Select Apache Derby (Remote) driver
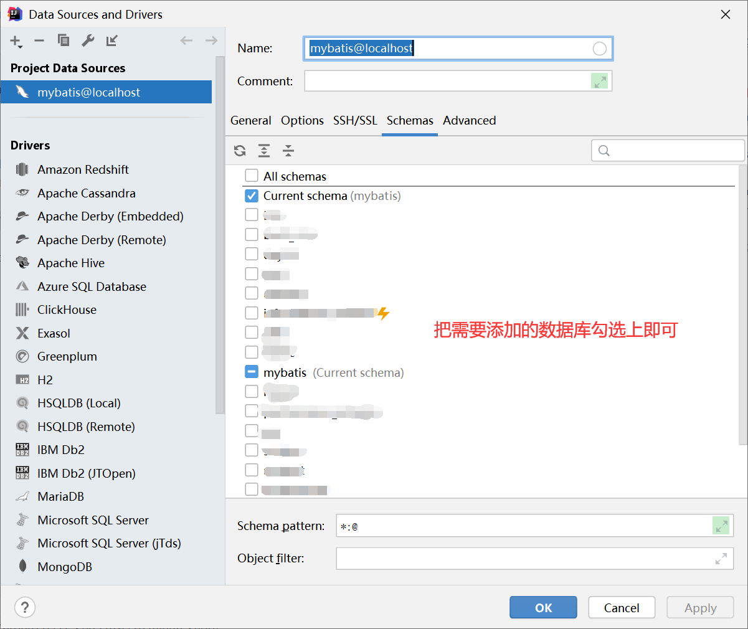Viewport: 748px width, 629px height. (102, 240)
